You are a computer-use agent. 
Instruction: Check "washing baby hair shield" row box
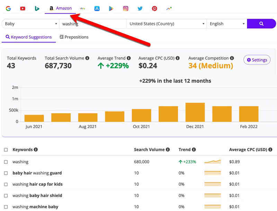(x=6, y=195)
